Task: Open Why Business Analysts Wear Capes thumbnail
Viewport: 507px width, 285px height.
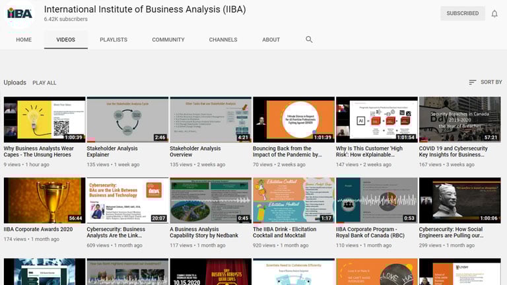Action: click(44, 120)
